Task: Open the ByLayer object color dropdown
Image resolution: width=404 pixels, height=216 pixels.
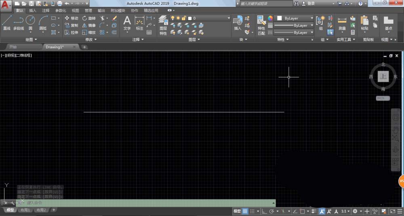Action: 294,18
